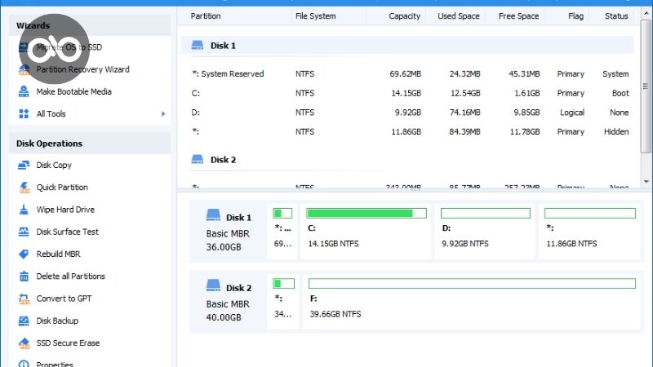Screen dimensions: 653x367
Task: Click Make Bootable Media icon
Action: point(24,91)
